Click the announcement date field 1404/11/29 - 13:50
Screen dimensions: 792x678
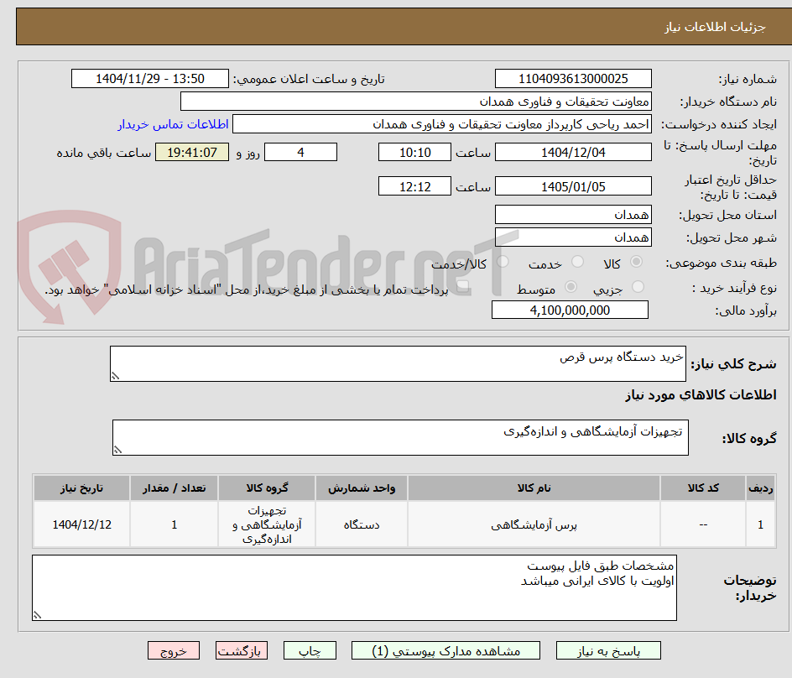150,79
